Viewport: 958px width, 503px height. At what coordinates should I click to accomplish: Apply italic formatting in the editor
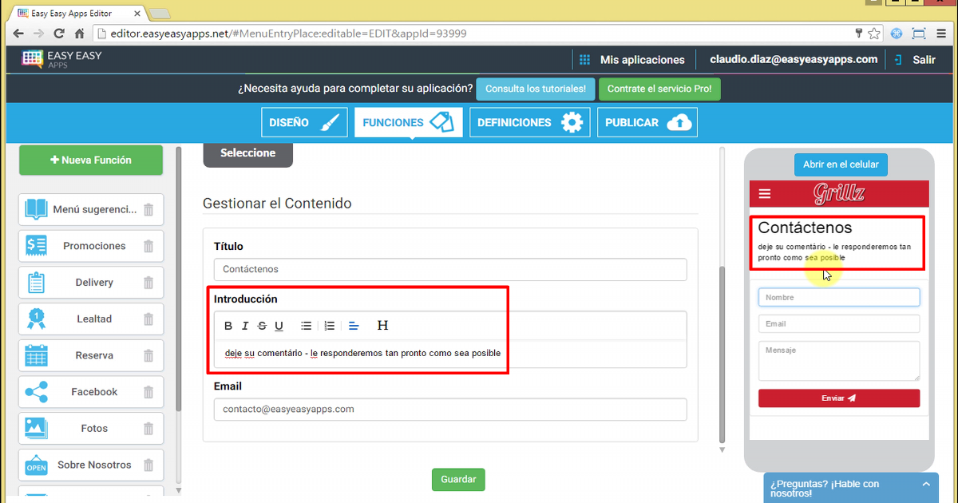coord(245,326)
